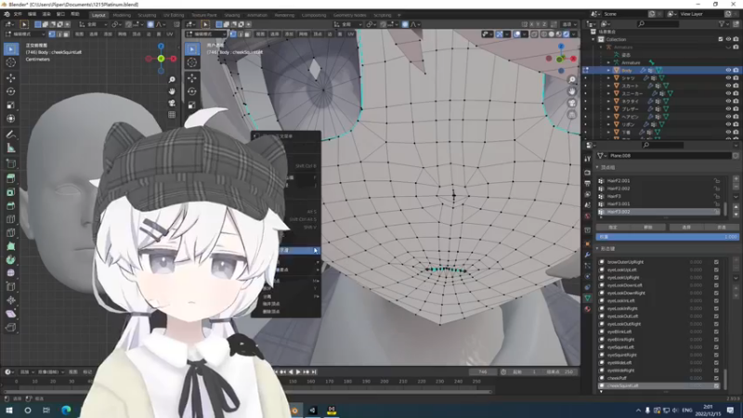Viewport: 743px width, 418px height.
Task: Click the new collection icon in the outliner
Action: click(736, 24)
